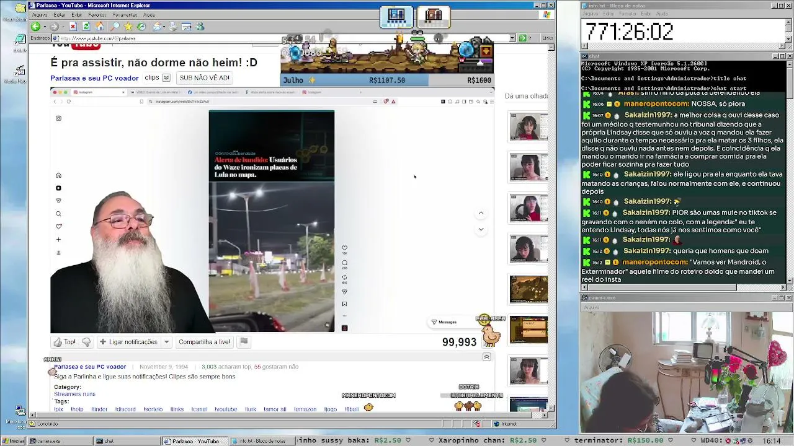Viewport: 794px width, 446px height.
Task: Click the Messenger icon in IE toolbar
Action: click(x=200, y=27)
